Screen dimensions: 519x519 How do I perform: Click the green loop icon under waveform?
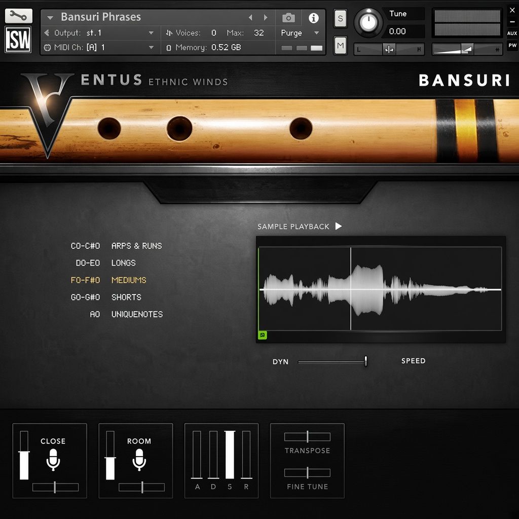(x=262, y=335)
